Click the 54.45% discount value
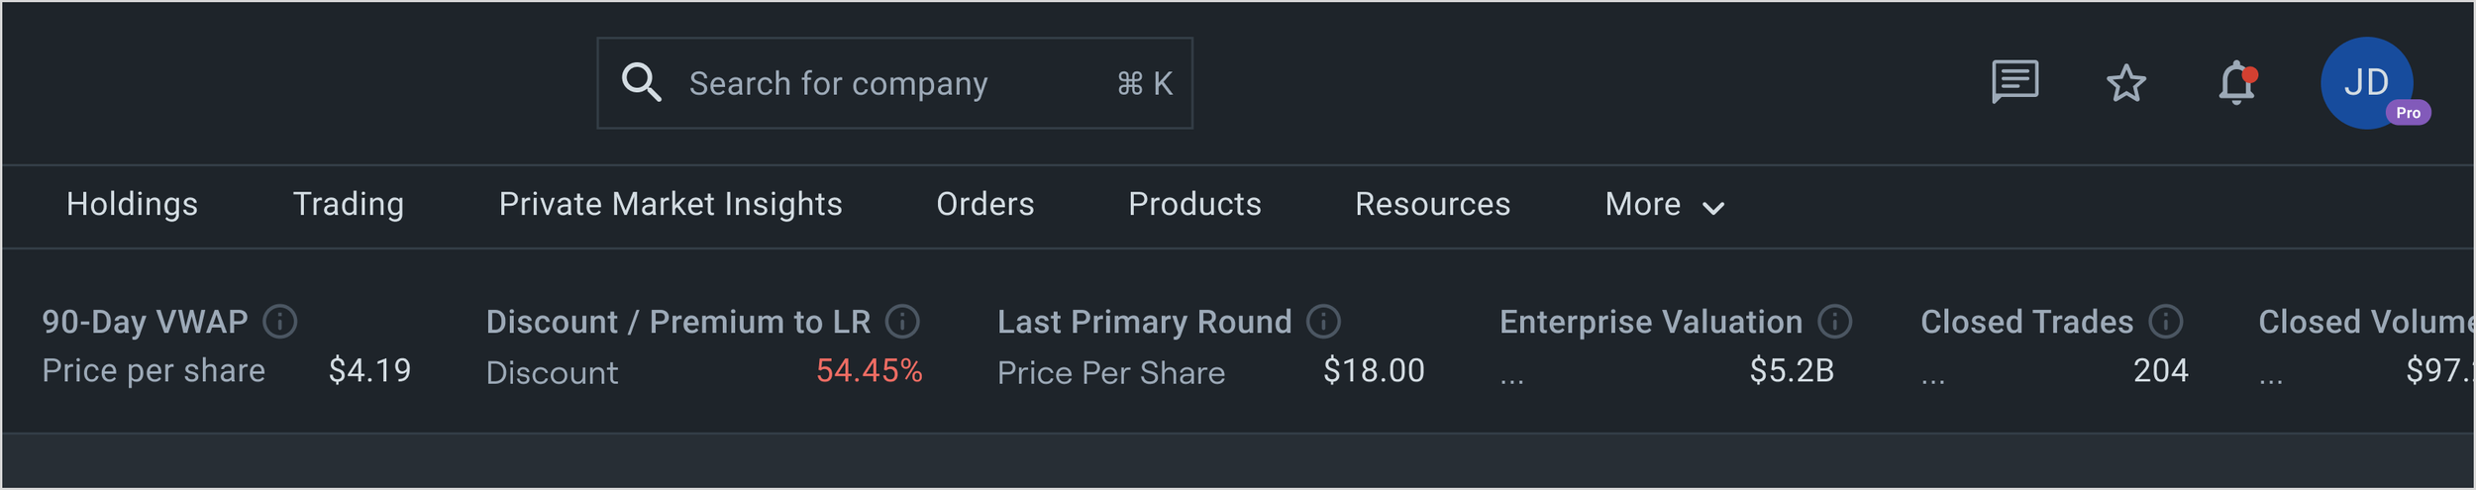Viewport: 2476px width, 490px height. [869, 371]
